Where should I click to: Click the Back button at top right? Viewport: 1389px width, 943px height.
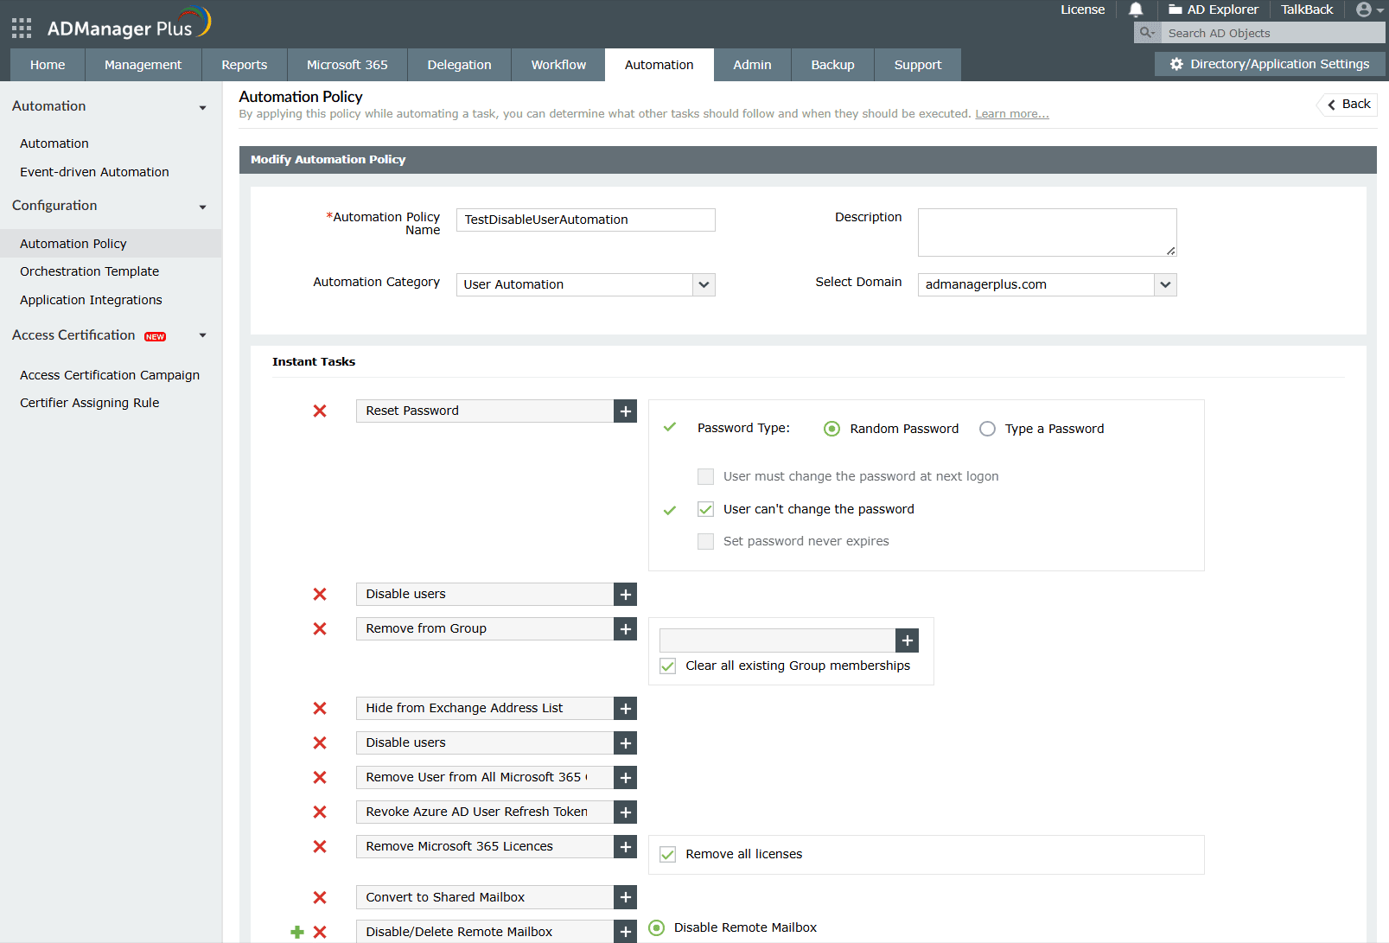(x=1346, y=104)
